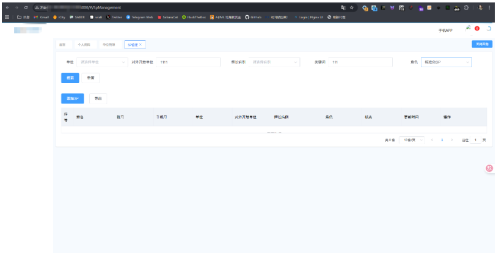Bookmark this page with the star icon

coord(351,7)
